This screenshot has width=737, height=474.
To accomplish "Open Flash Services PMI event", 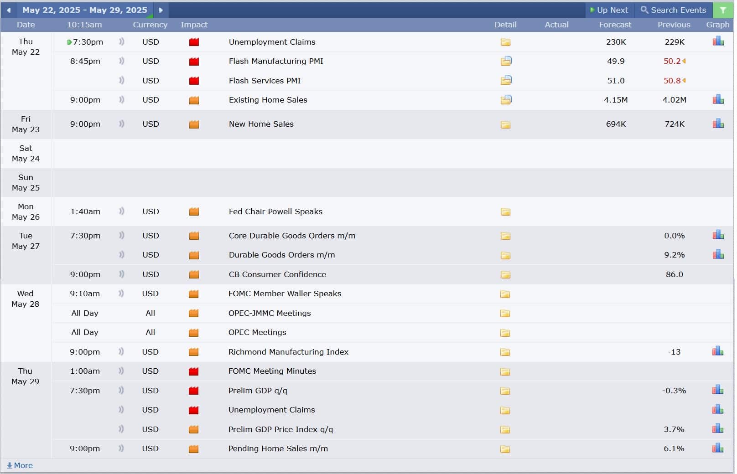I will pos(265,81).
